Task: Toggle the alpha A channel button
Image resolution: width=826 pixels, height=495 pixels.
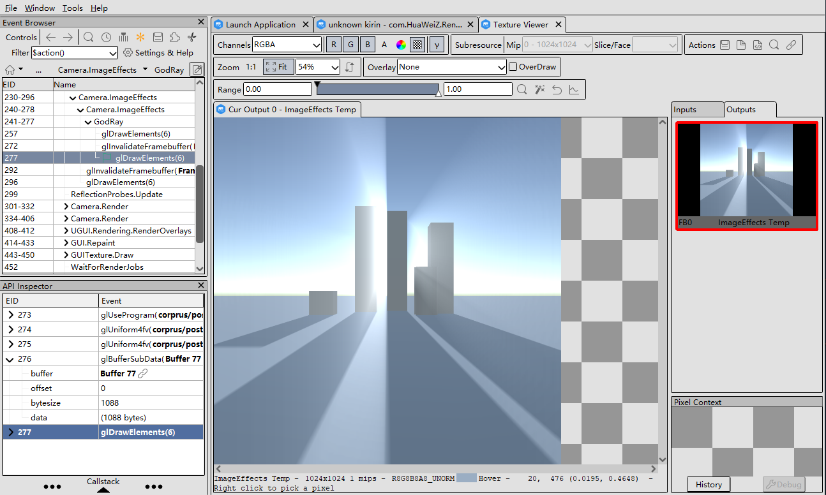Action: [384, 45]
